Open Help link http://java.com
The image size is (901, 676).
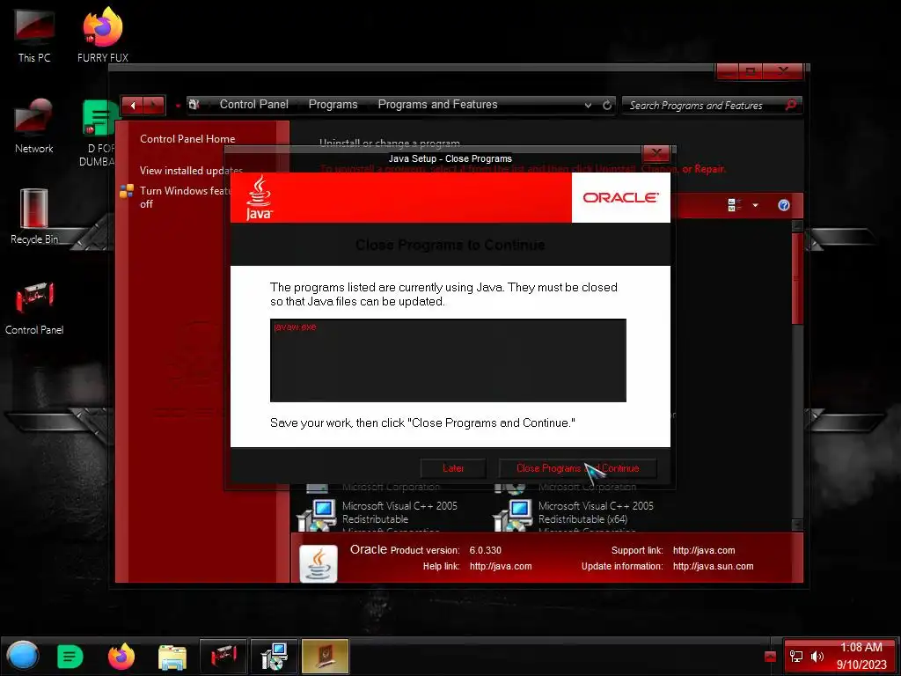[501, 566]
